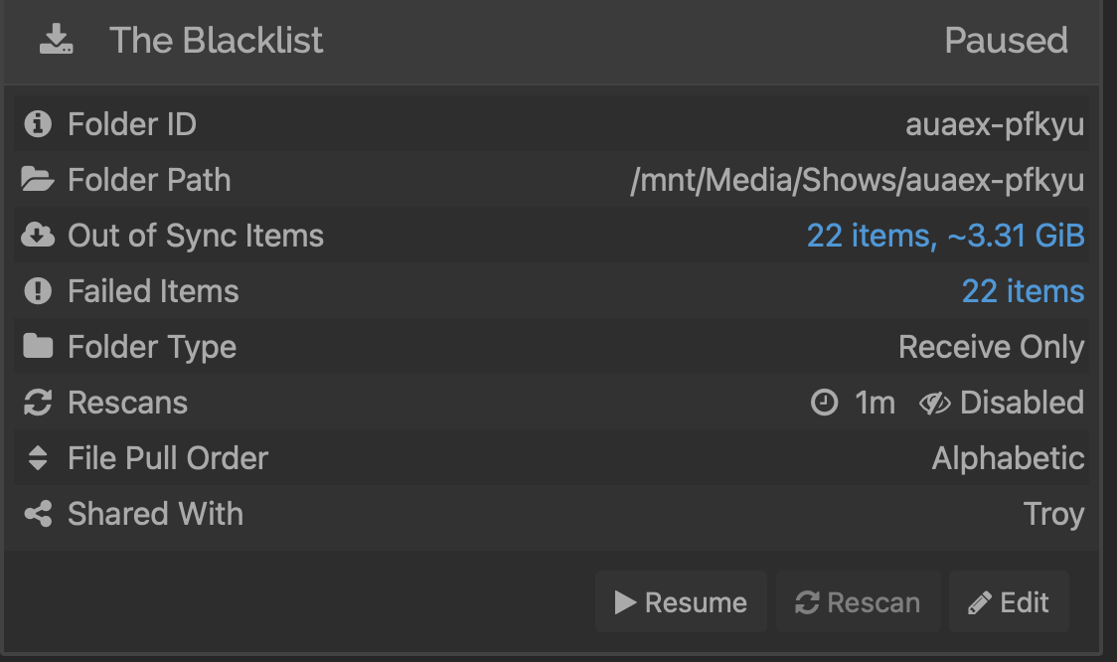Edit The Blacklist folder settings
Screen dimensions: 1117x662
pyautogui.click(x=1009, y=602)
